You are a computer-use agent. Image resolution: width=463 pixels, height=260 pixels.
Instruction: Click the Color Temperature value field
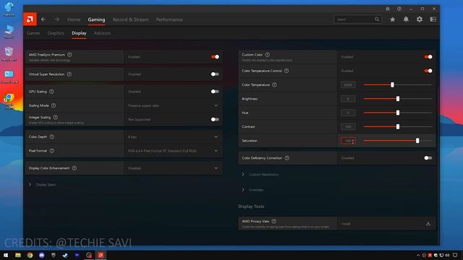pos(348,85)
